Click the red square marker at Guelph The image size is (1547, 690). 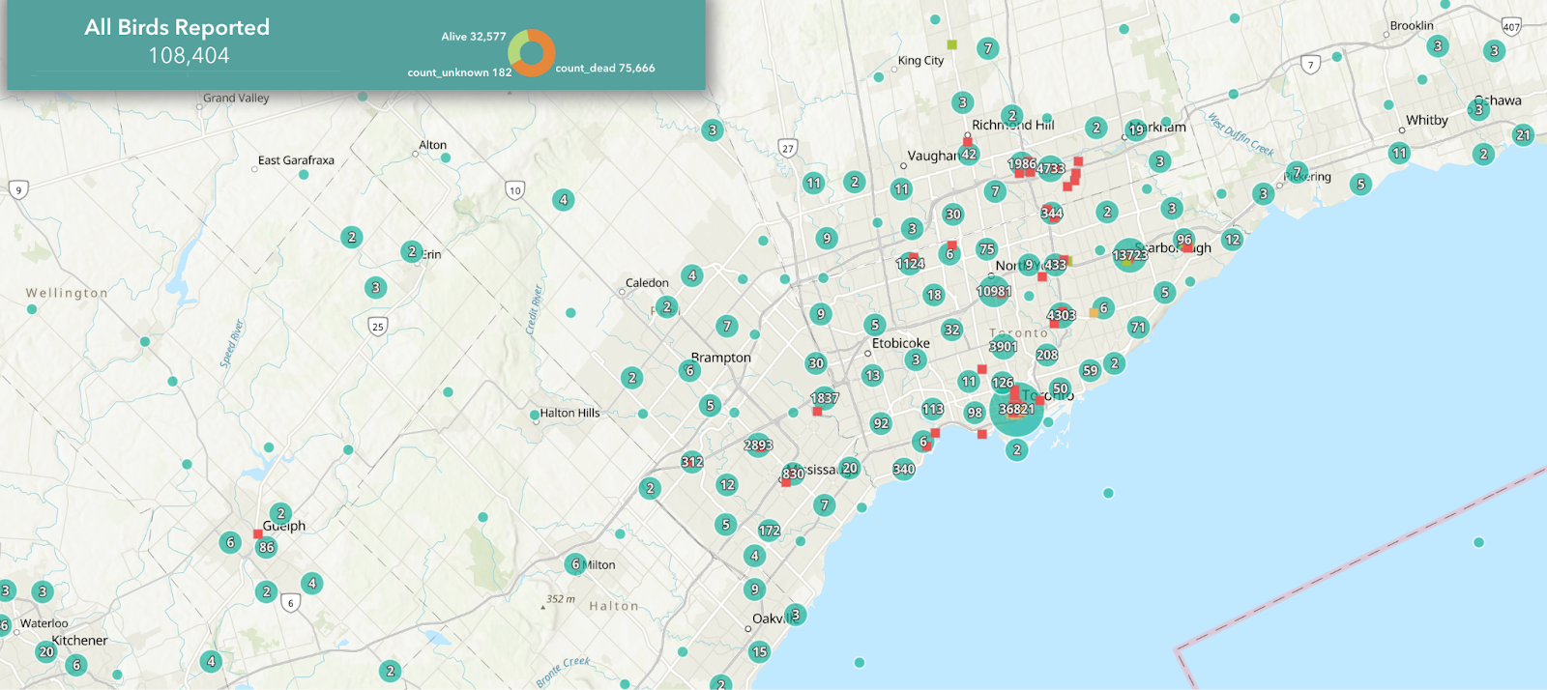pyautogui.click(x=257, y=533)
